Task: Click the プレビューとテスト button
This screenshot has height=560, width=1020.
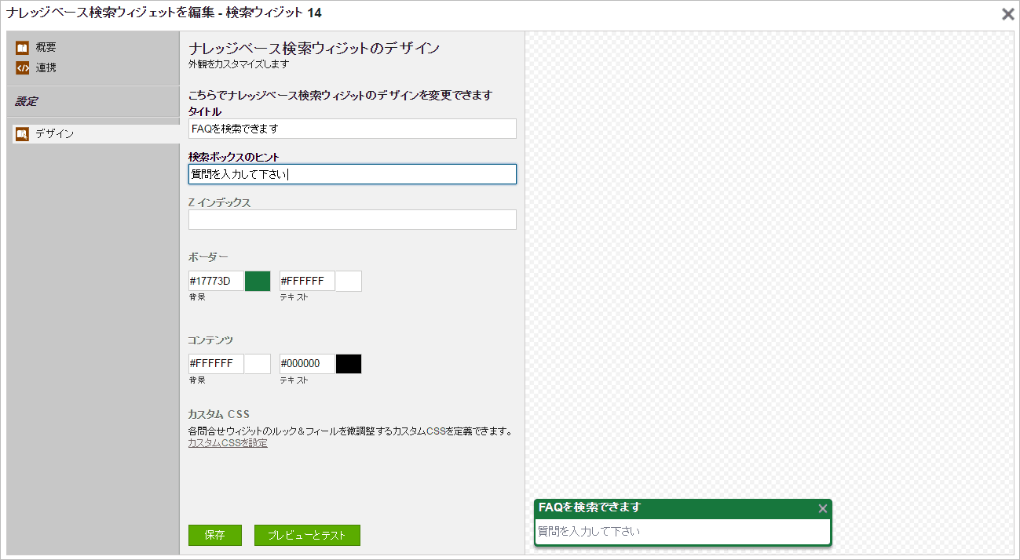Action: coord(307,535)
